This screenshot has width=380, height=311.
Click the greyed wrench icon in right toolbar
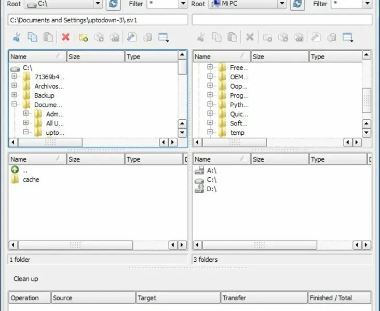(x=316, y=37)
